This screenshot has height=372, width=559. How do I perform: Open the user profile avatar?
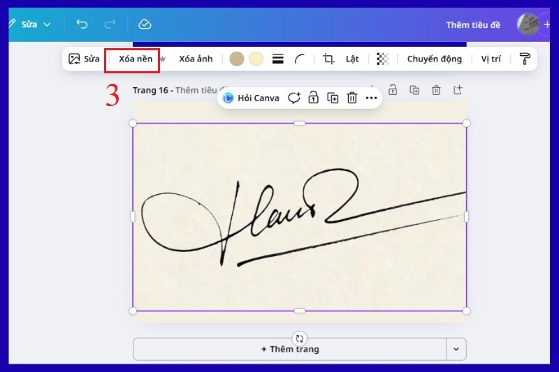click(528, 24)
